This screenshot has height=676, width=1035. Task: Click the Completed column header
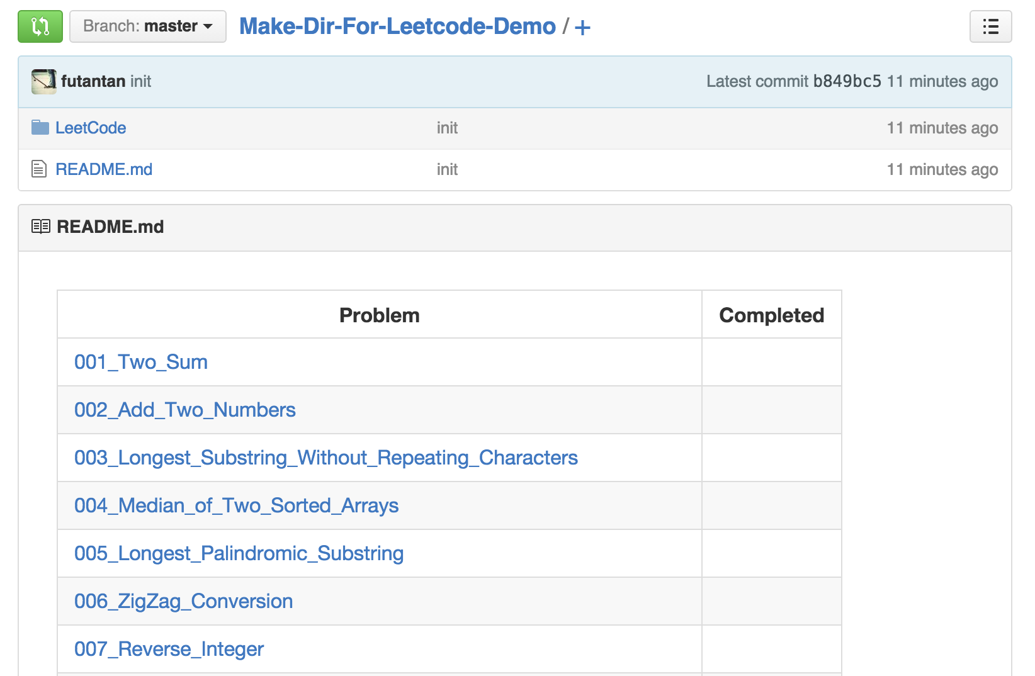tap(772, 315)
